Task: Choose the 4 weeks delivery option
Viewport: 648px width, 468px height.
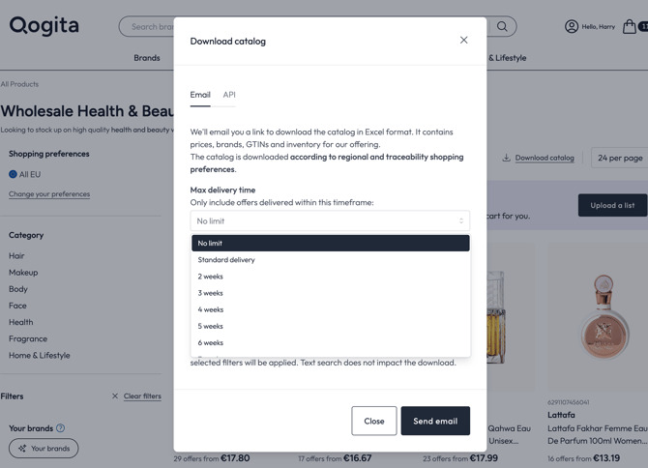Action: (x=211, y=309)
